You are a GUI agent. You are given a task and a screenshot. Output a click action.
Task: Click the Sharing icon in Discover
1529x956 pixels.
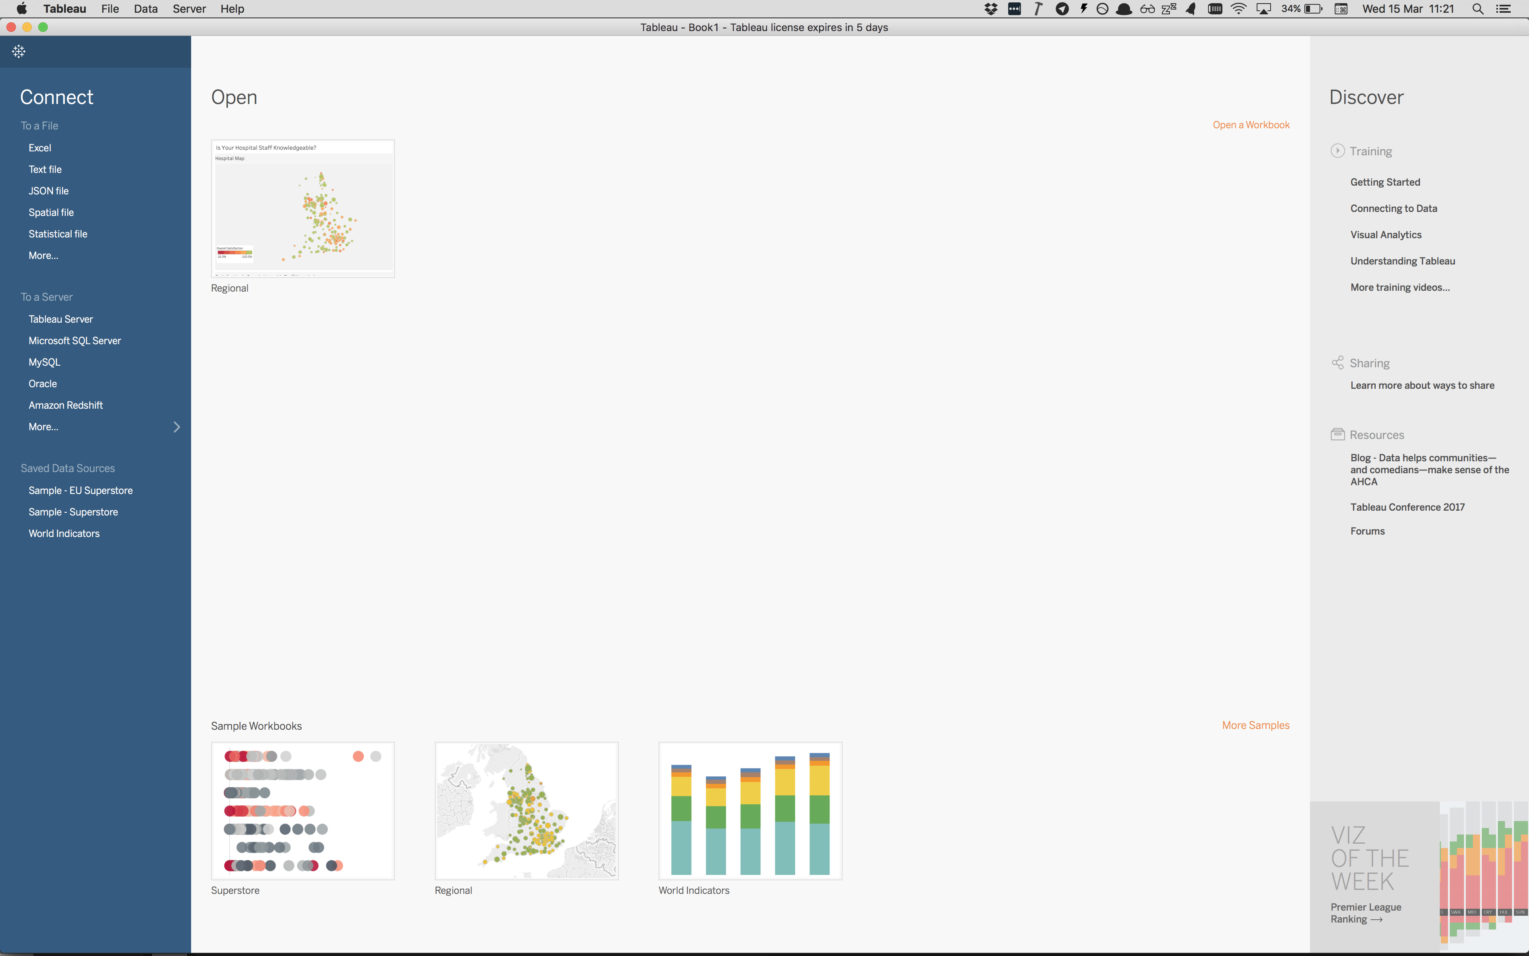[1337, 362]
